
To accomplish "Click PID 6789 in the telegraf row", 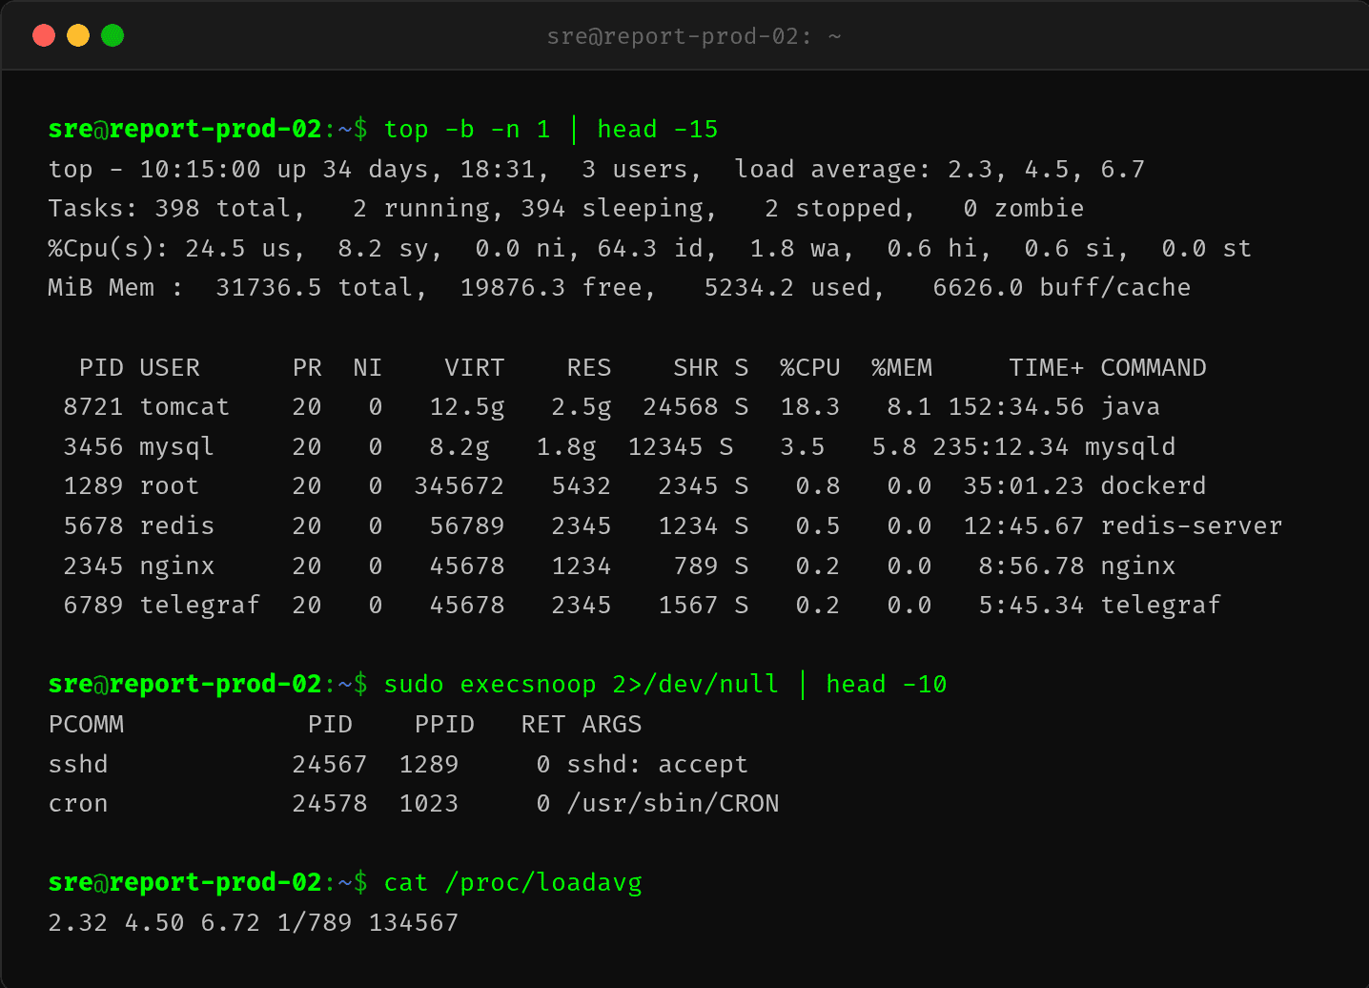I will click(x=93, y=606).
